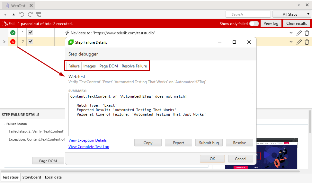Click the View log button
The width and height of the screenshot is (312, 183).
271,23
